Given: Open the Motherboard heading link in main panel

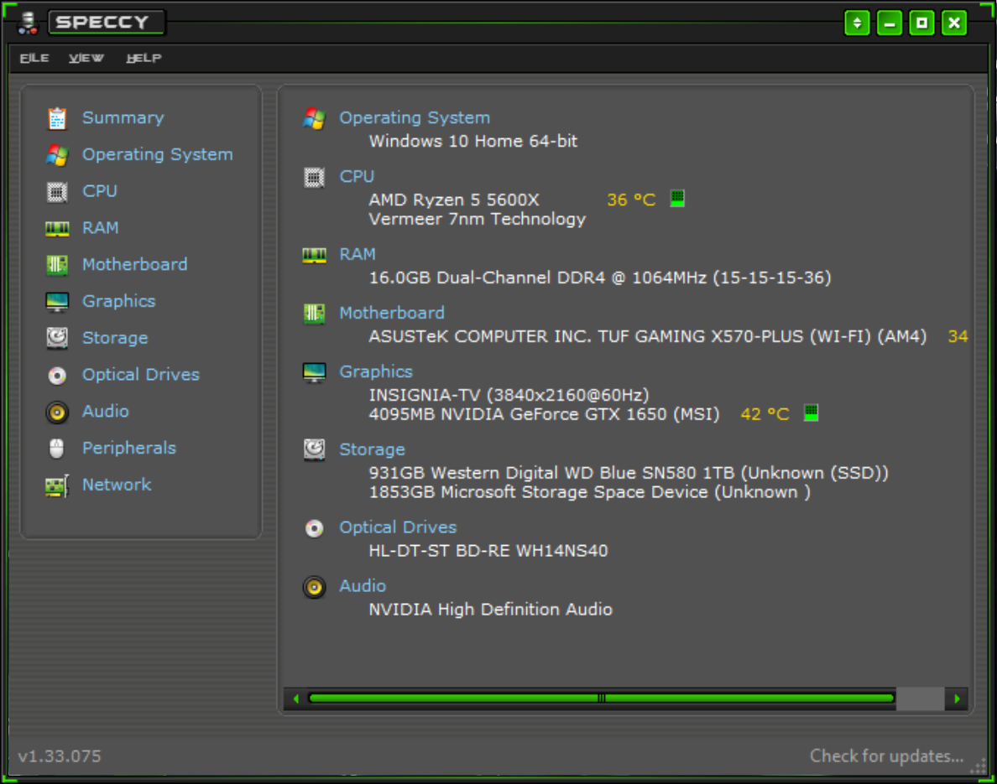Looking at the screenshot, I should click(392, 314).
